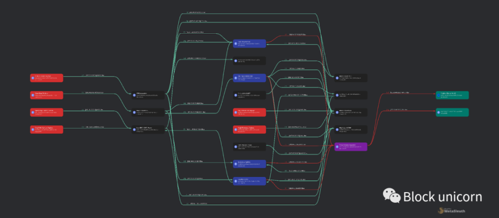This screenshot has width=499, height=218.
Task: Click the Ethereum icon on the lower green node
Action: coord(438,112)
